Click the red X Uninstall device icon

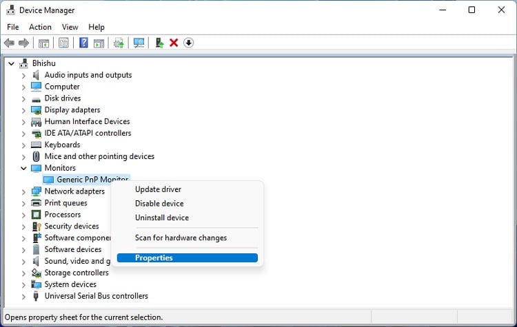pyautogui.click(x=174, y=43)
